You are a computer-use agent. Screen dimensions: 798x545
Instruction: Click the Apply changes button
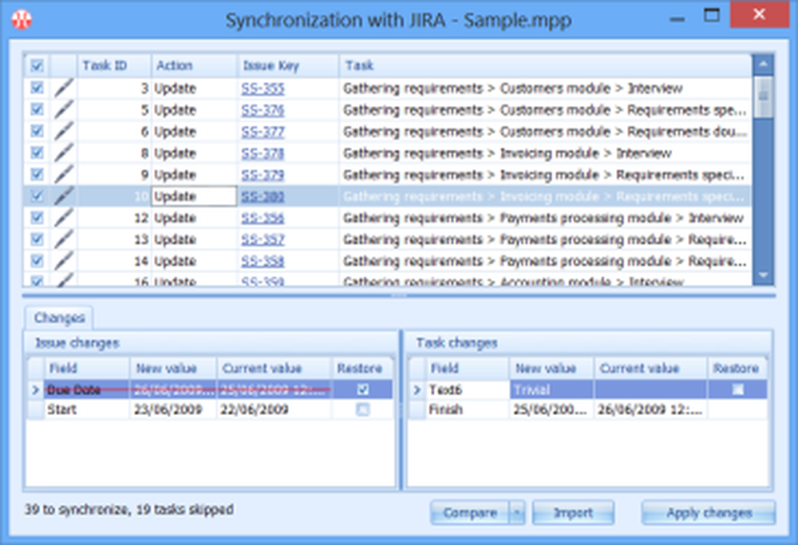(x=709, y=512)
